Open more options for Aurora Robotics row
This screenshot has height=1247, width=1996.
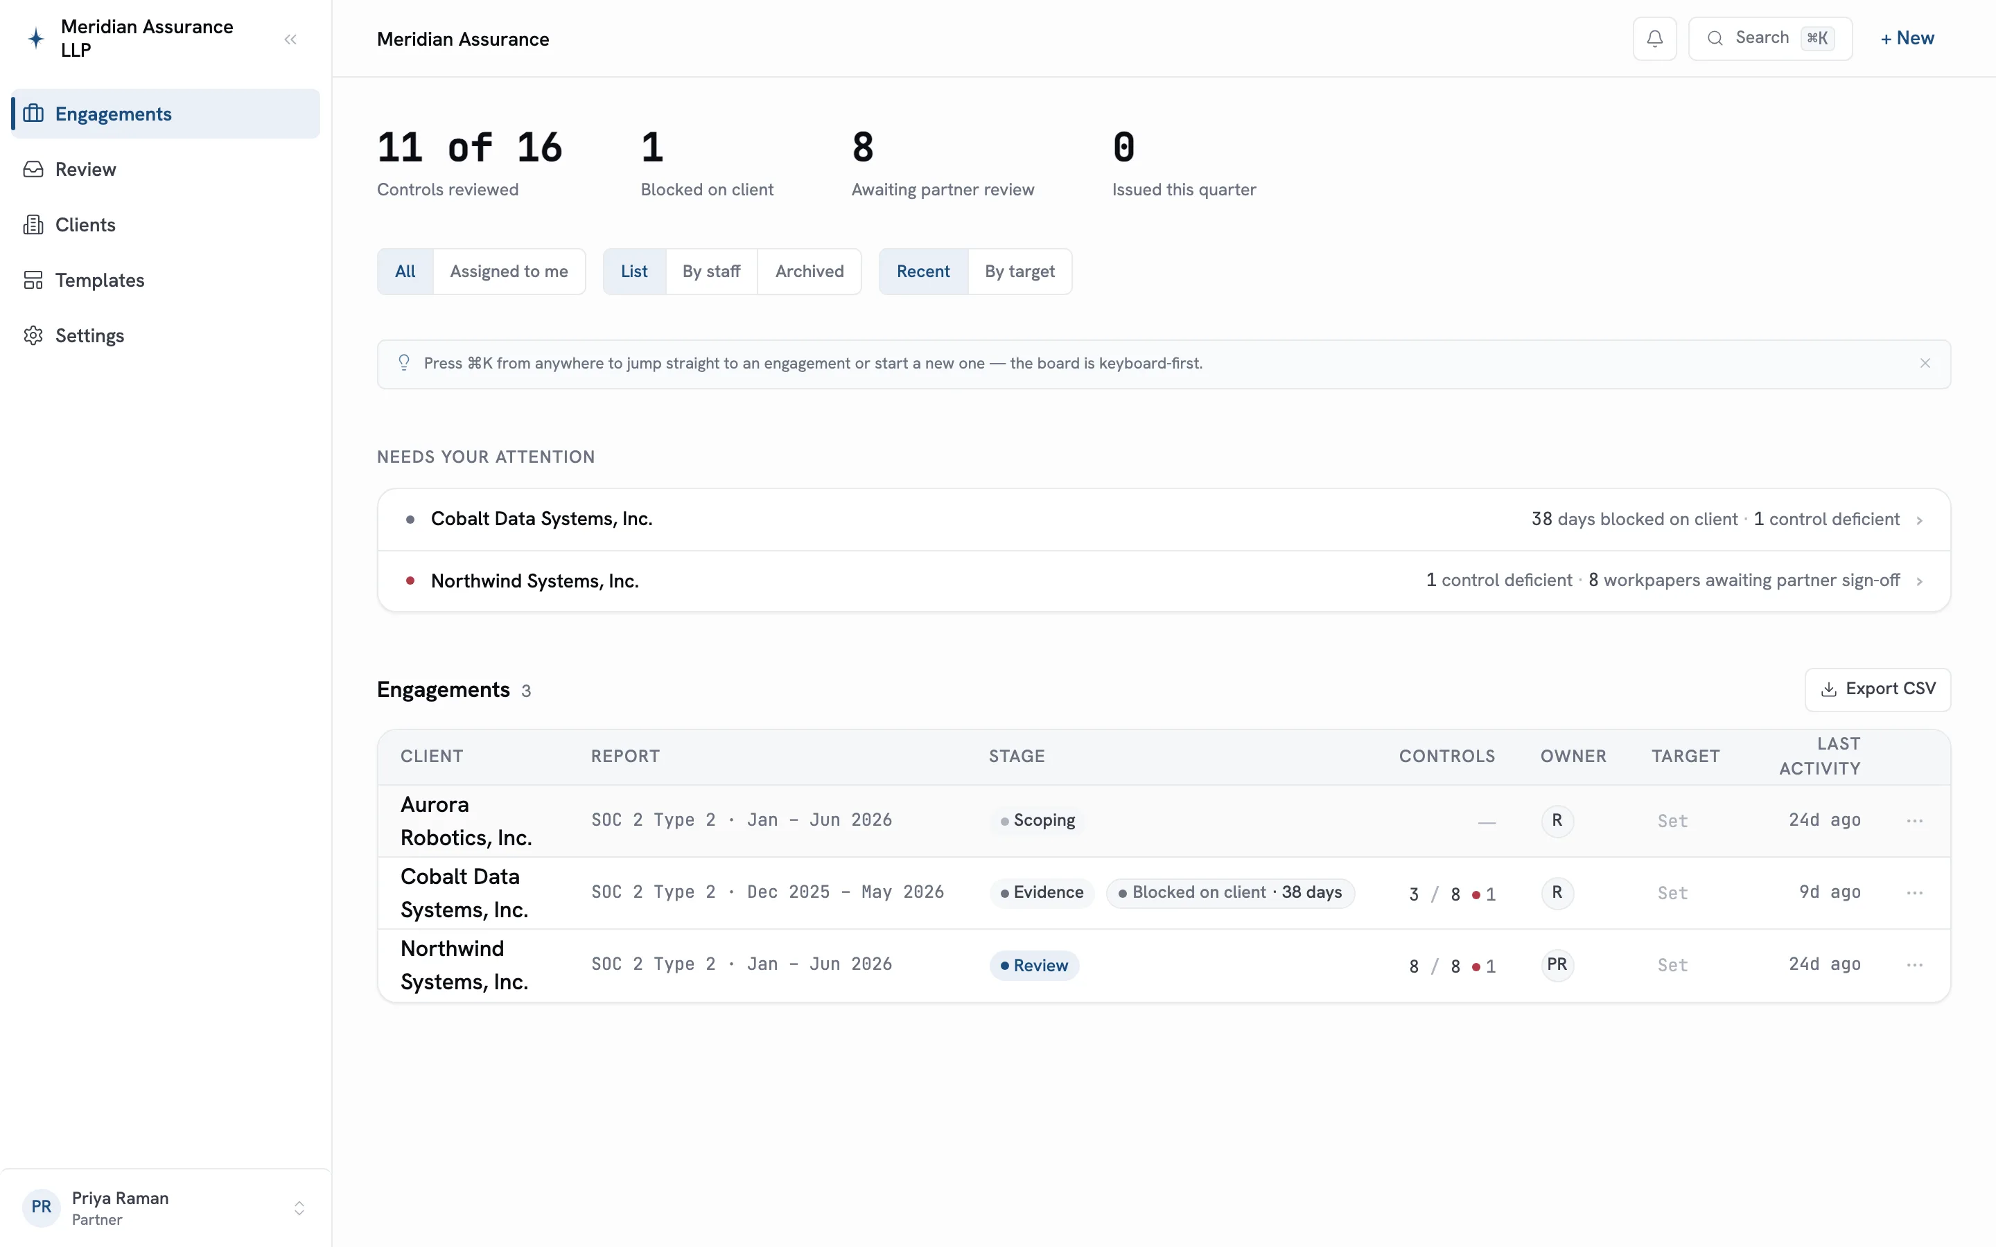(1914, 822)
